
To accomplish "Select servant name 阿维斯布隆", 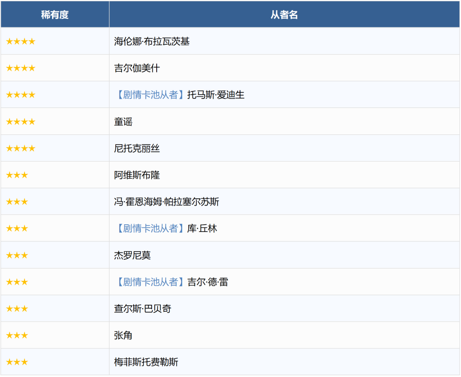I will tap(137, 175).
